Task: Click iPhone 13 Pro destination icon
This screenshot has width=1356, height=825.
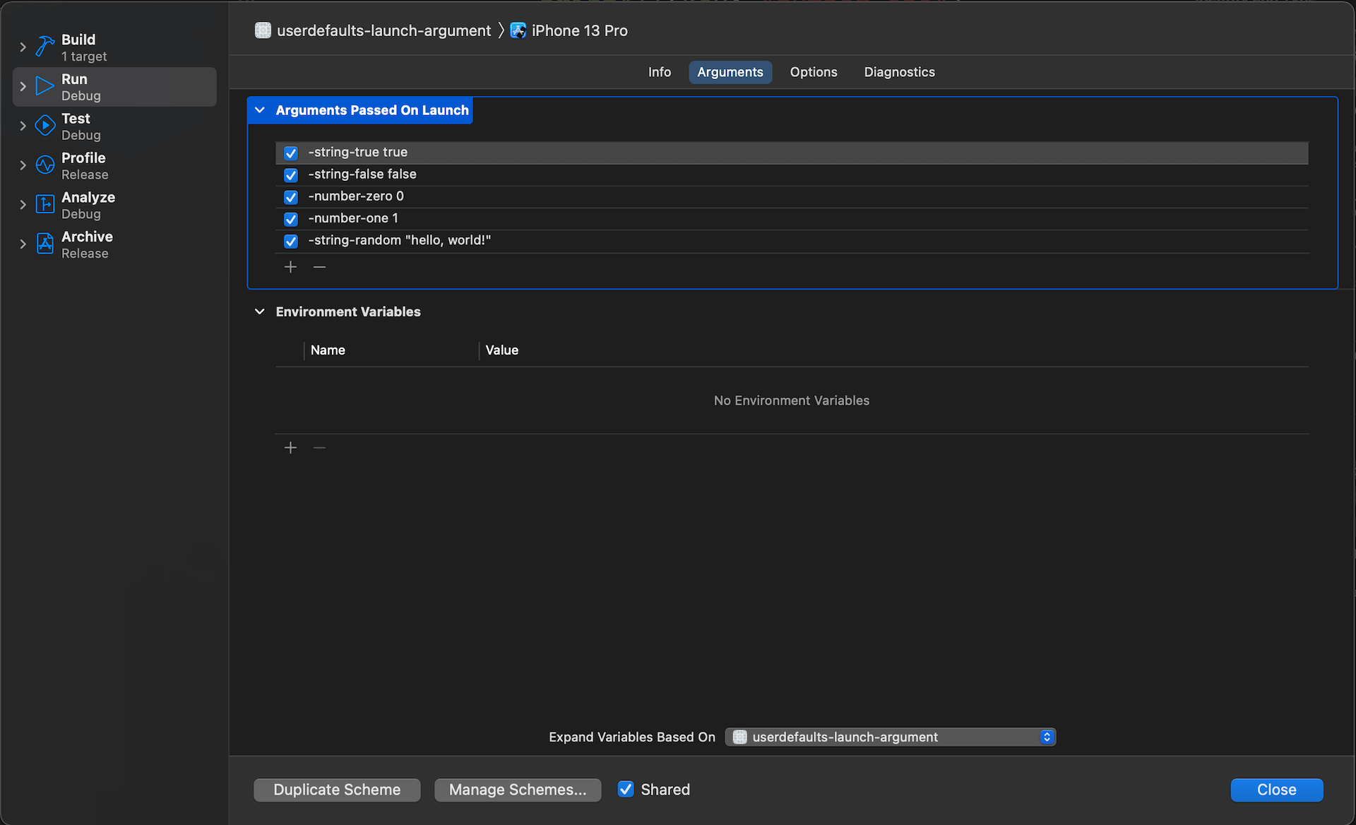Action: pyautogui.click(x=518, y=30)
